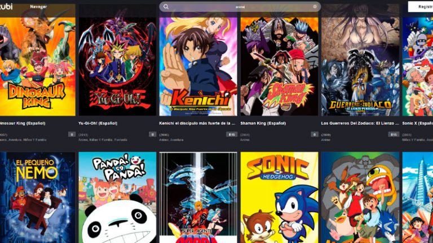Click the Shaman King (Español) title link
This screenshot has width=433, height=243.
tap(263, 123)
